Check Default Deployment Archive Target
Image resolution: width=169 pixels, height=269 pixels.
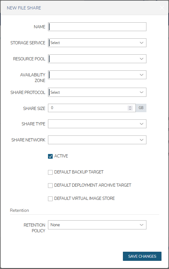pos(50,185)
